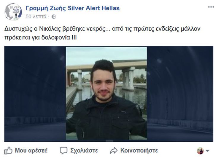Open the Silver Alert page profile picture
Image resolution: width=218 pixels, height=158 pixels.
click(13, 12)
